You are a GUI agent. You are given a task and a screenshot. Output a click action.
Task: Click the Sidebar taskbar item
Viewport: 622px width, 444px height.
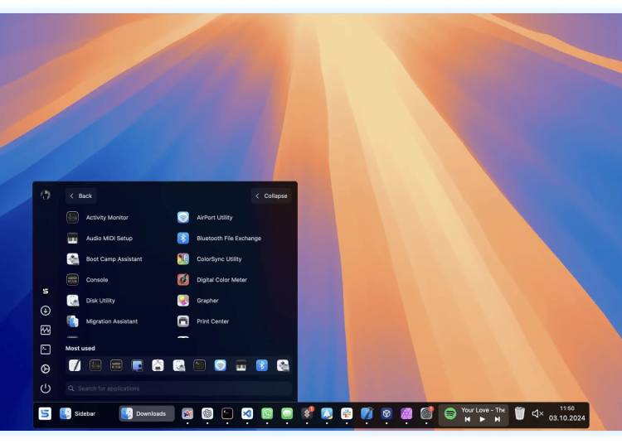[77, 413]
